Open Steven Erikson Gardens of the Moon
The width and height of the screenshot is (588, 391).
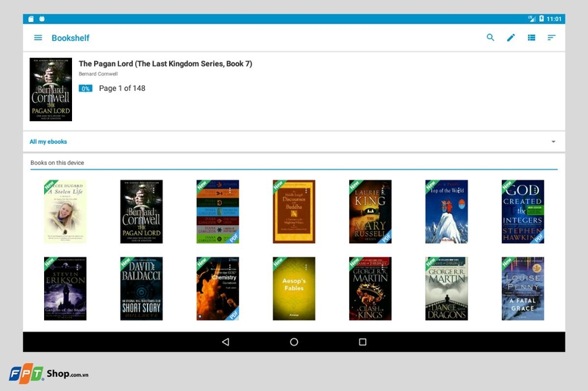pyautogui.click(x=65, y=288)
